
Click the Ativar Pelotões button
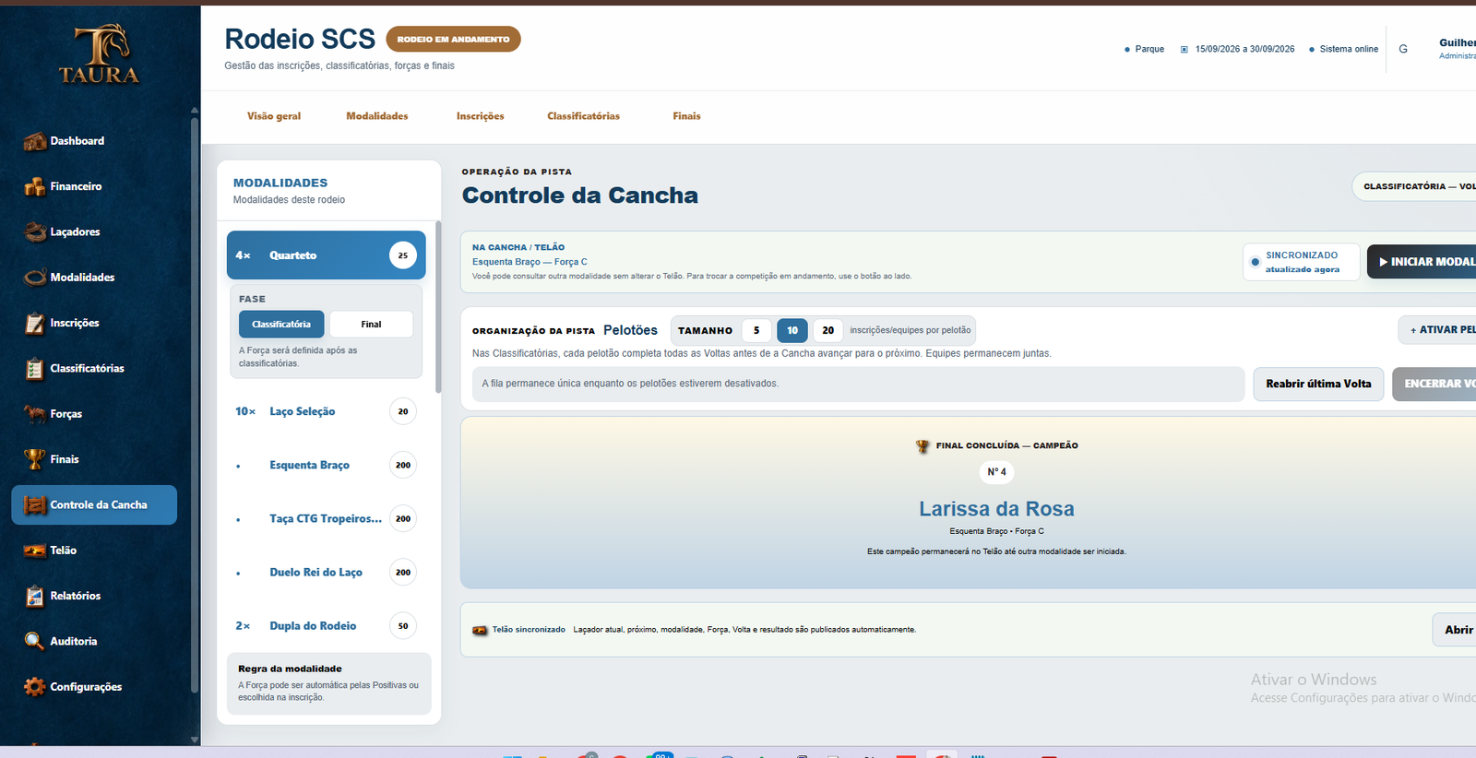point(1437,330)
